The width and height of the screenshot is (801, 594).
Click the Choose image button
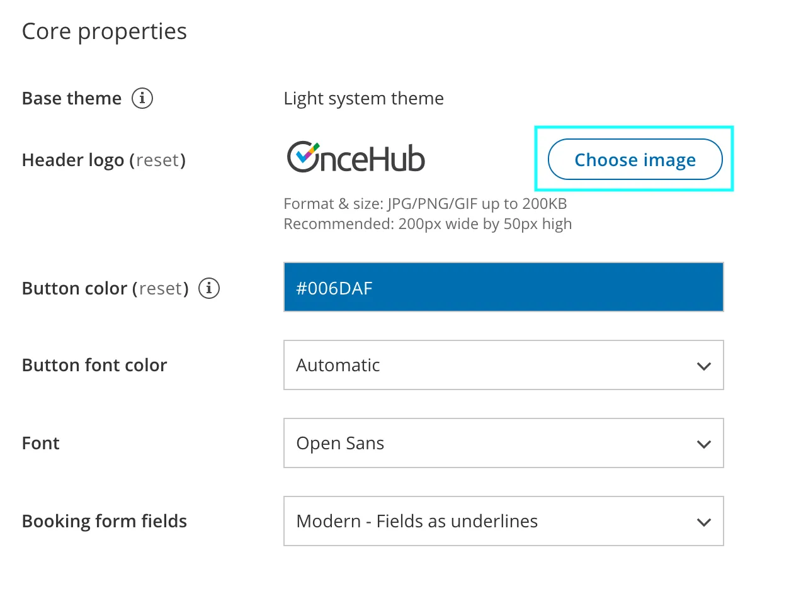point(635,160)
